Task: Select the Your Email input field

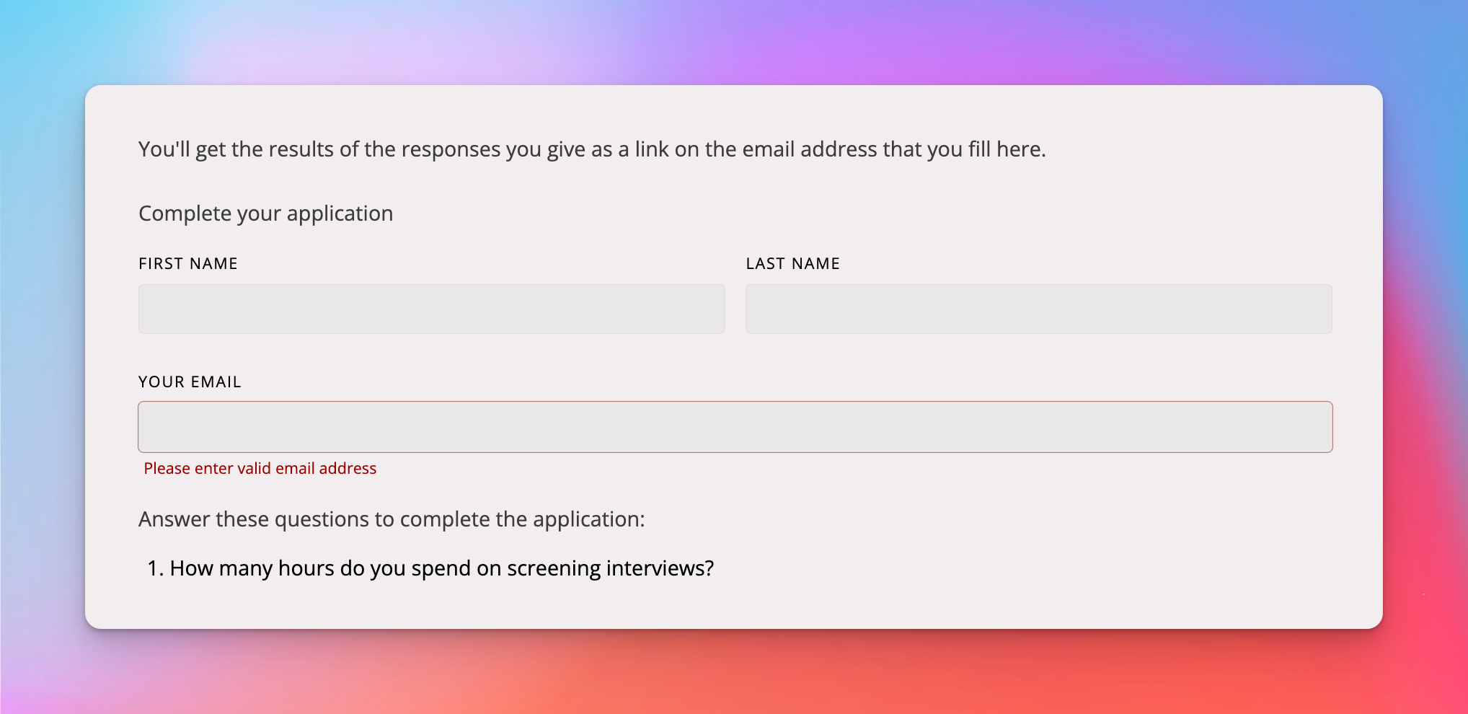Action: (735, 427)
